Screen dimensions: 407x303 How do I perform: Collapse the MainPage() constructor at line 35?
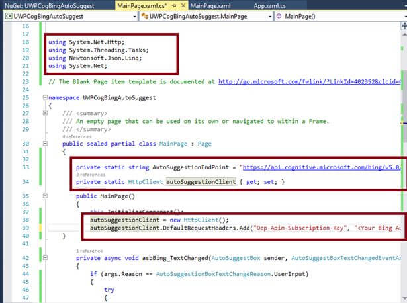(45, 196)
